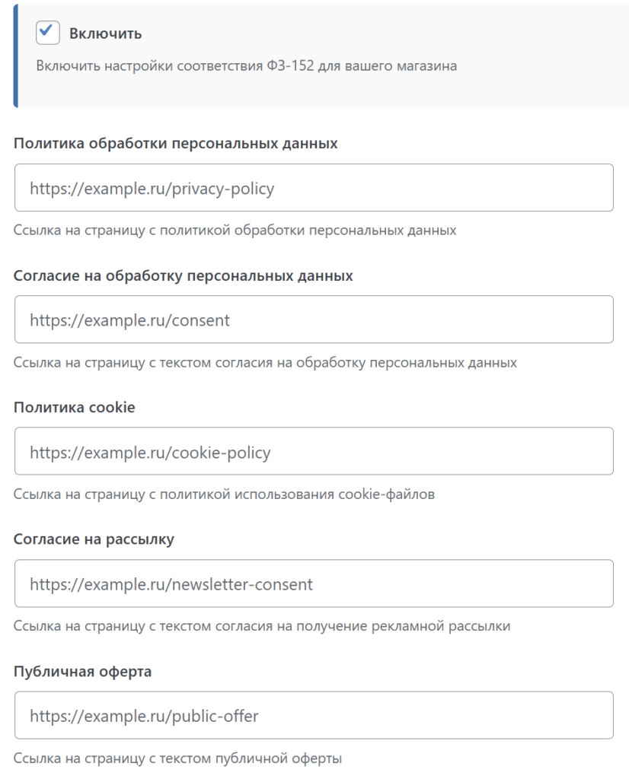Click the hint below the privacy policy field

pos(235,230)
